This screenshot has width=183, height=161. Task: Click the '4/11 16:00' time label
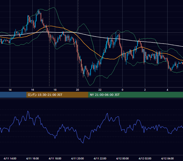click(33, 158)
